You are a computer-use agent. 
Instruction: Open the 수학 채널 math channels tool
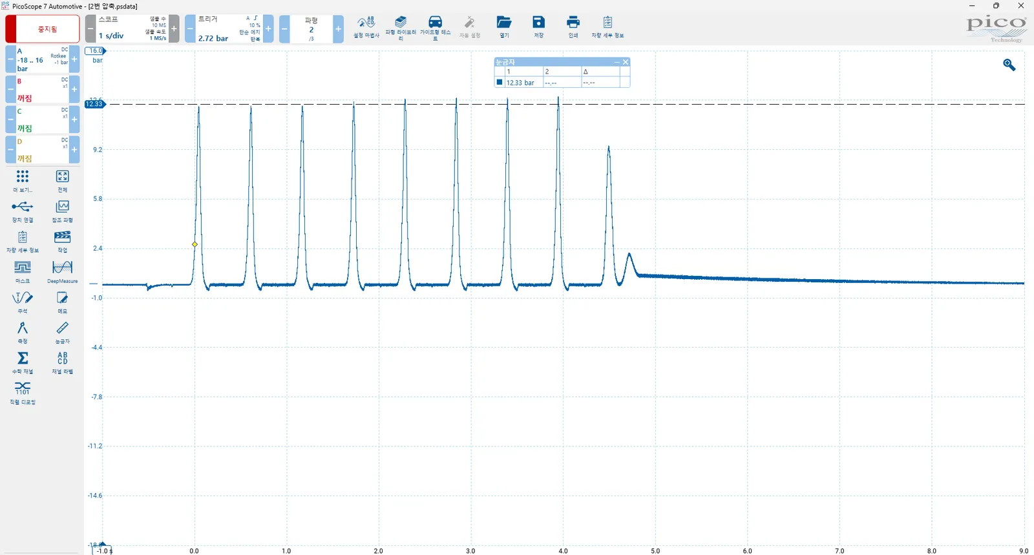[23, 362]
